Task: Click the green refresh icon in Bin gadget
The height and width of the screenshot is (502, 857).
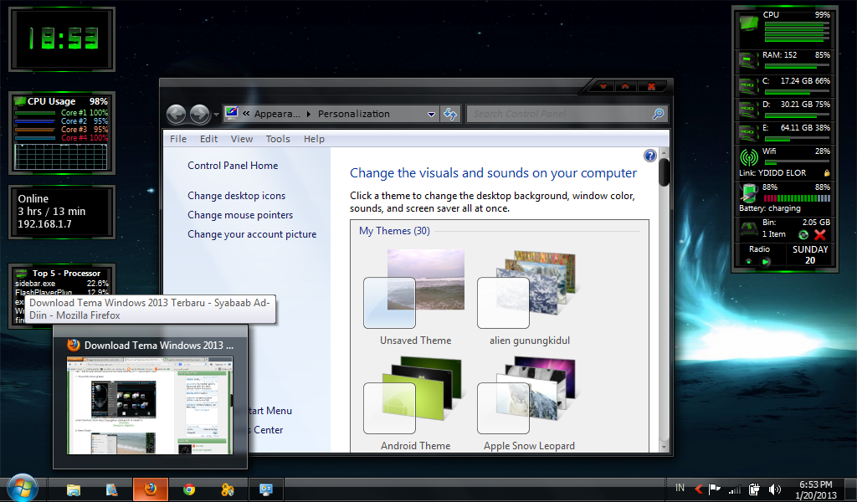Action: (803, 234)
